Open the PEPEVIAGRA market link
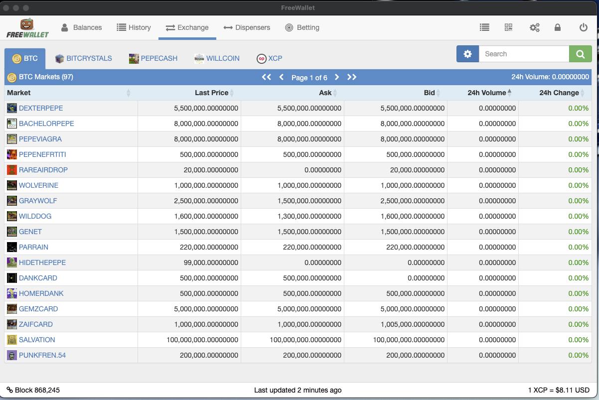Image resolution: width=599 pixels, height=400 pixels. tap(40, 139)
